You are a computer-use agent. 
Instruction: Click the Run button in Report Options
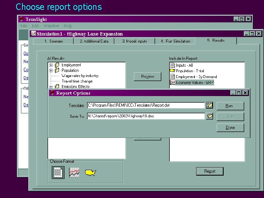tap(230, 106)
